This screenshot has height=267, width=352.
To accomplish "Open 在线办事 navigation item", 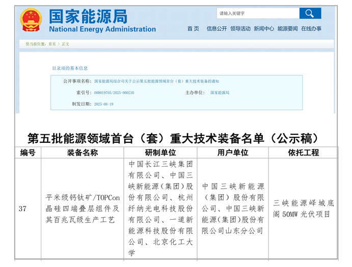I will coord(311,29).
